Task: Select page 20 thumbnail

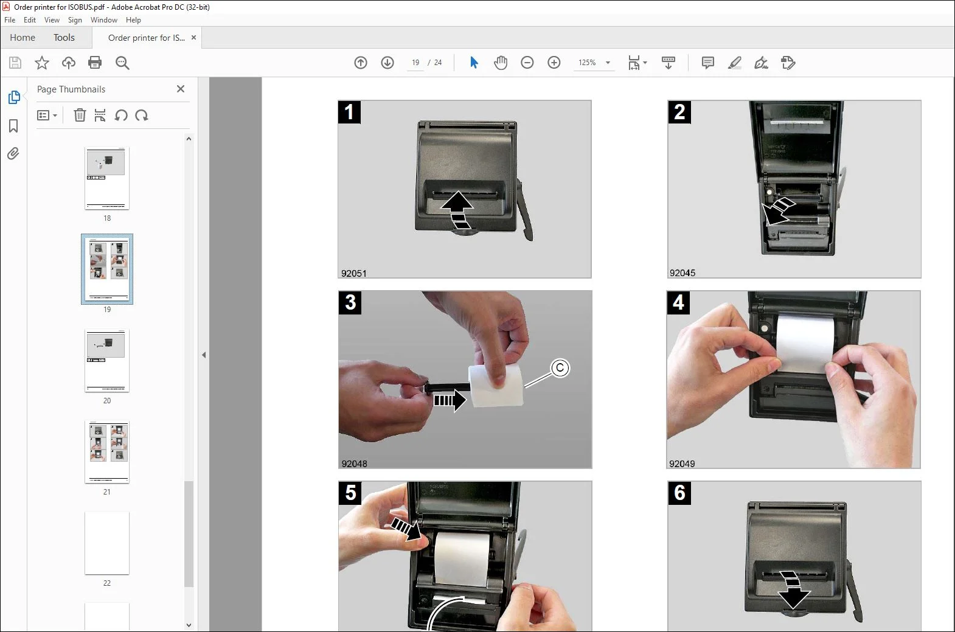Action: [x=107, y=361]
